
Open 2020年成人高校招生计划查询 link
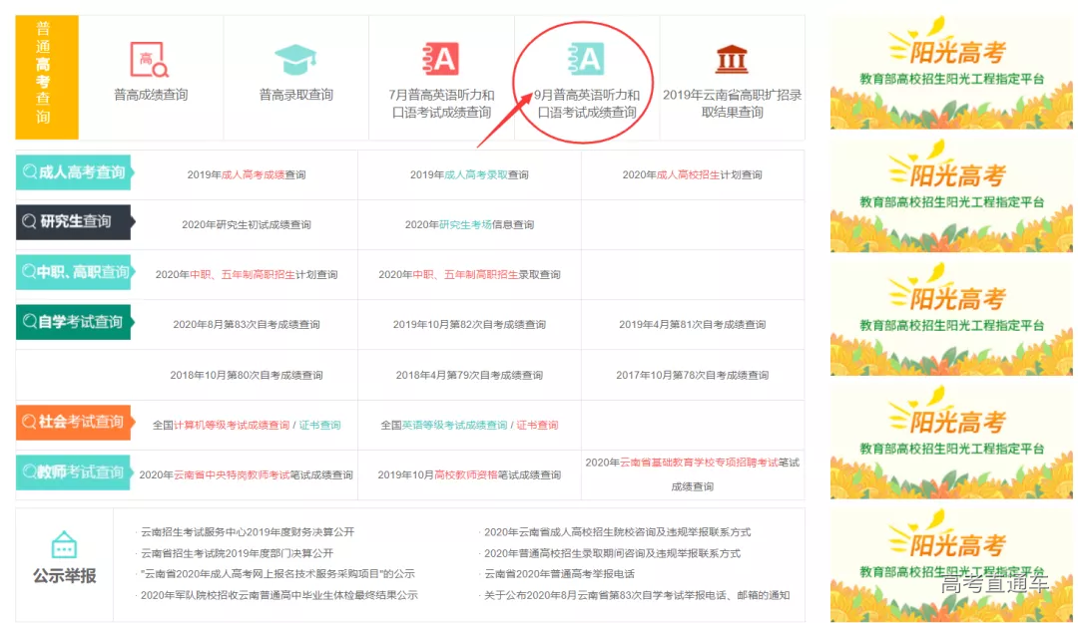pyautogui.click(x=692, y=175)
